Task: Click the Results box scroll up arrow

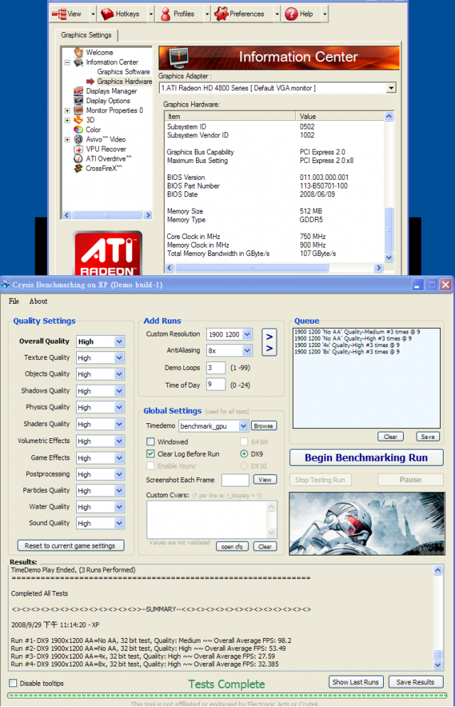Action: (438, 570)
